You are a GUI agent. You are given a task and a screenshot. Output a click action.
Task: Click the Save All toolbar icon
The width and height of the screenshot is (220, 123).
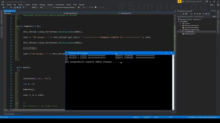pos(20,8)
